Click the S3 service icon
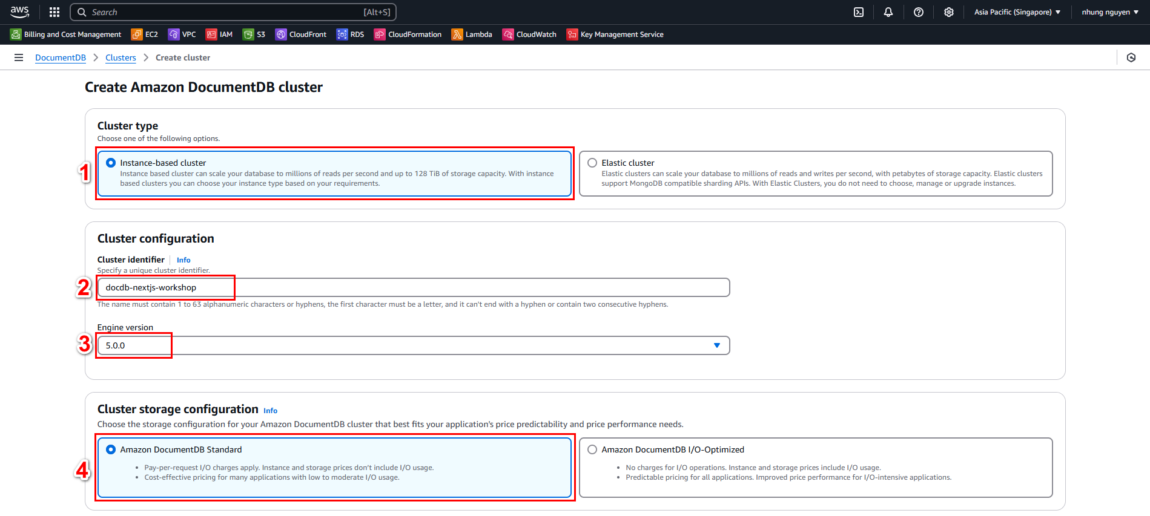Image resolution: width=1150 pixels, height=516 pixels. pyautogui.click(x=248, y=34)
